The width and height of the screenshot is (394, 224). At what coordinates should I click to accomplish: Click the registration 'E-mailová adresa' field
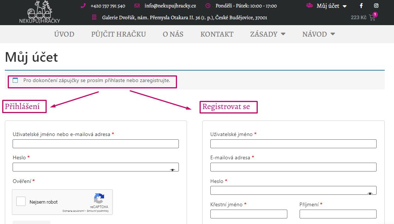coord(293,167)
